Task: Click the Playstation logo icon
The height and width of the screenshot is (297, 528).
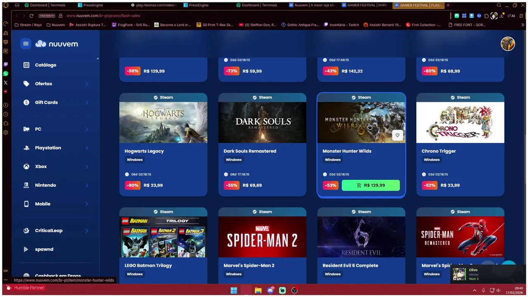Action: coord(26,148)
